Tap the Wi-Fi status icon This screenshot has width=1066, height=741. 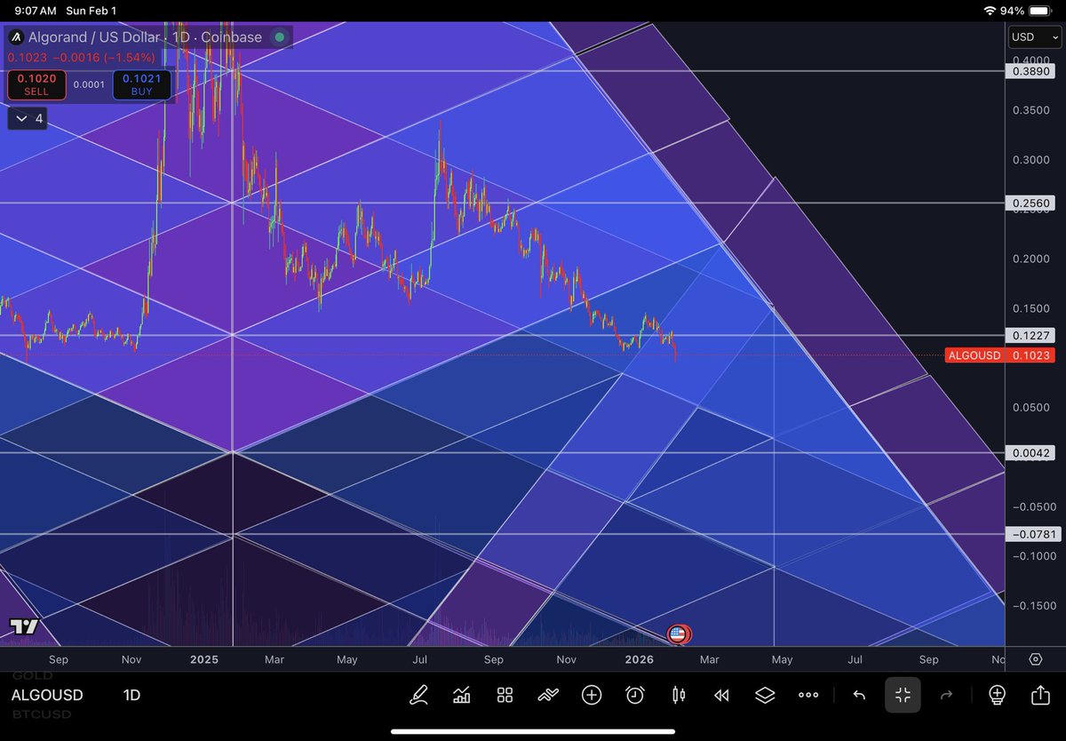(x=990, y=10)
